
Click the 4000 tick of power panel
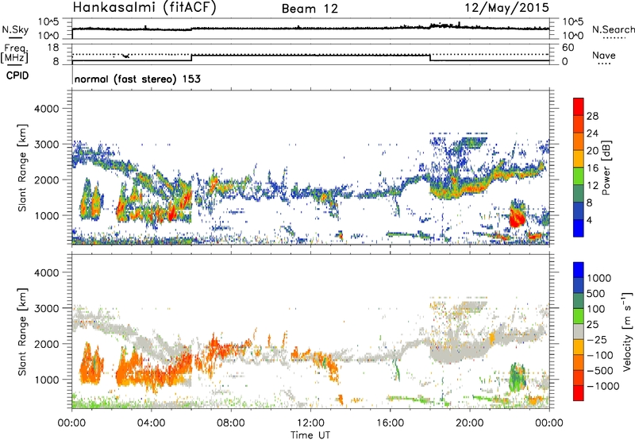pyautogui.click(x=47, y=109)
